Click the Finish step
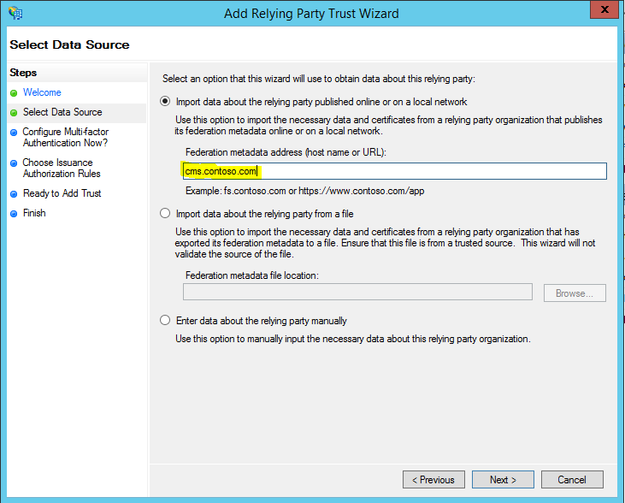 click(34, 213)
